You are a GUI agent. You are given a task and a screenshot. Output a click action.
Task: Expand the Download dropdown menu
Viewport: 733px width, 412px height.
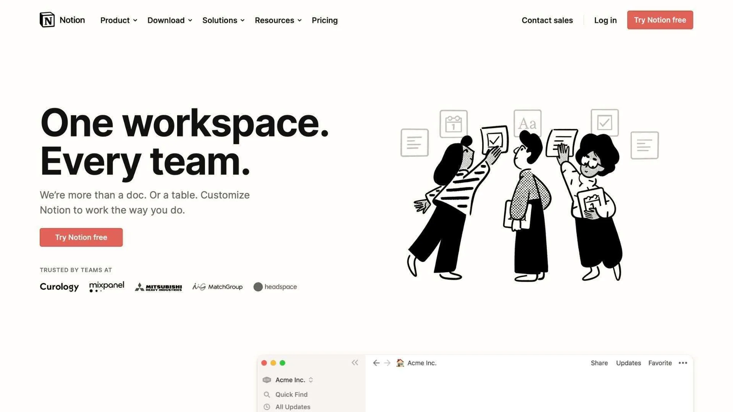coord(170,20)
